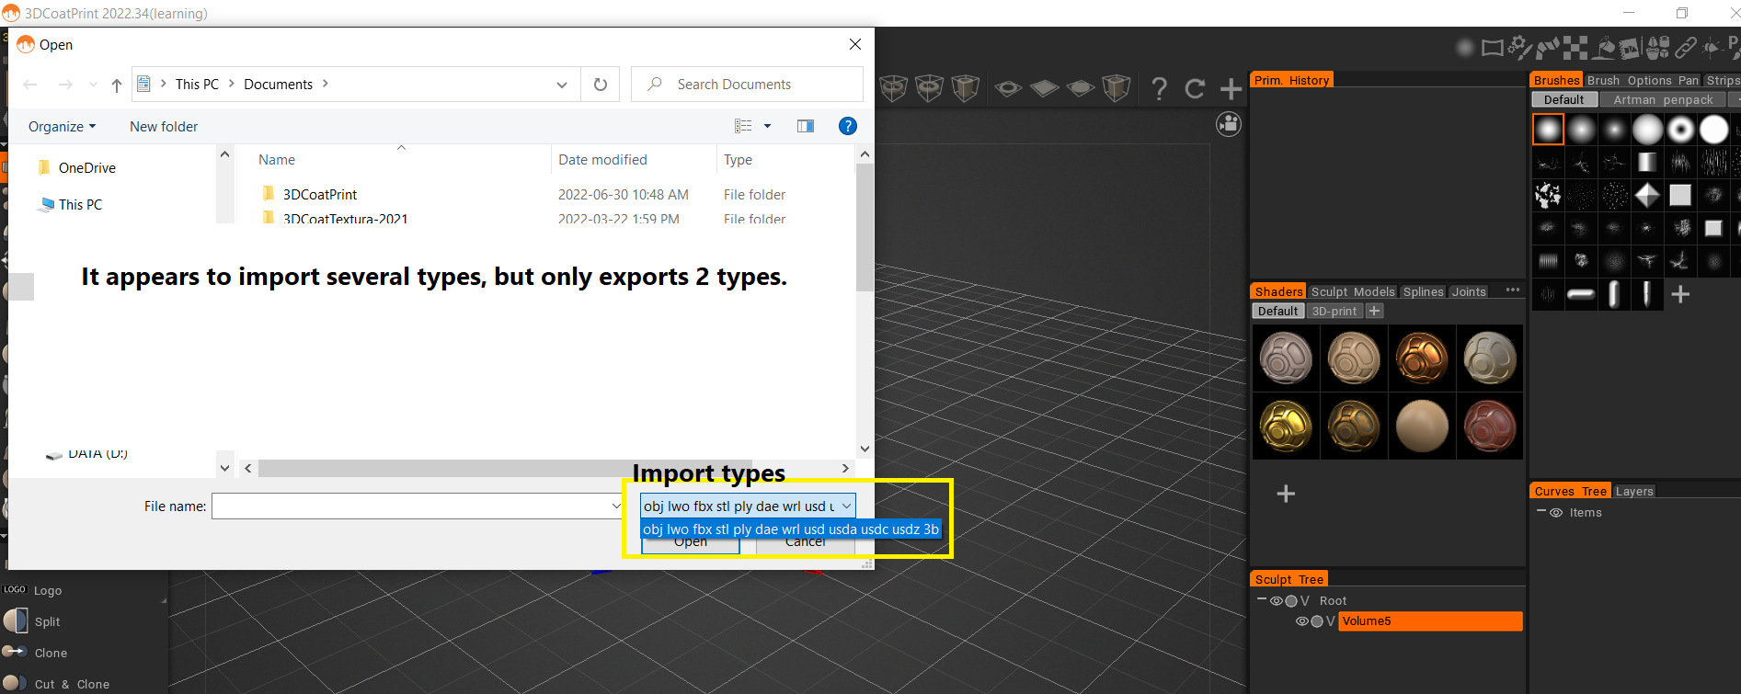Add a new shader folder tab
Viewport: 1741px width, 694px height.
(x=1374, y=311)
